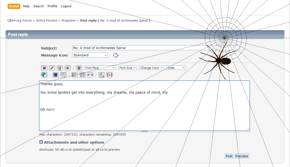Image resolution: width=290 pixels, height=167 pixels.
Task: Go to the Search menu item
Action: coord(38,6)
